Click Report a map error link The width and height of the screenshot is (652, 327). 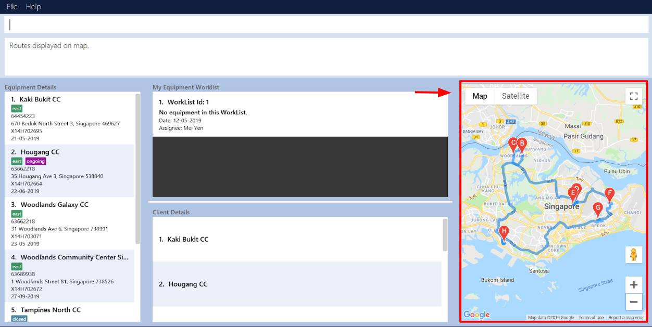click(x=626, y=318)
